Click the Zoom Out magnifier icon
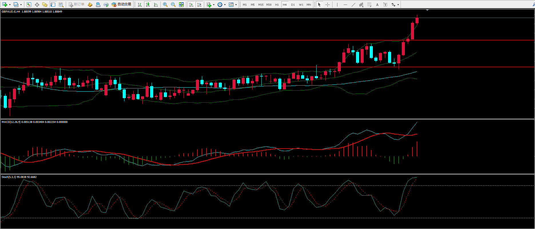Viewport: 535px width, 229px height. (x=173, y=5)
